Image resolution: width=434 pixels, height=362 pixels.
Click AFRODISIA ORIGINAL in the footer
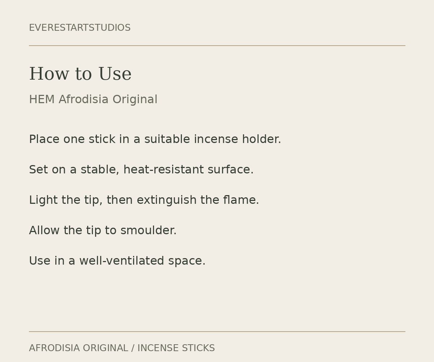78,348
